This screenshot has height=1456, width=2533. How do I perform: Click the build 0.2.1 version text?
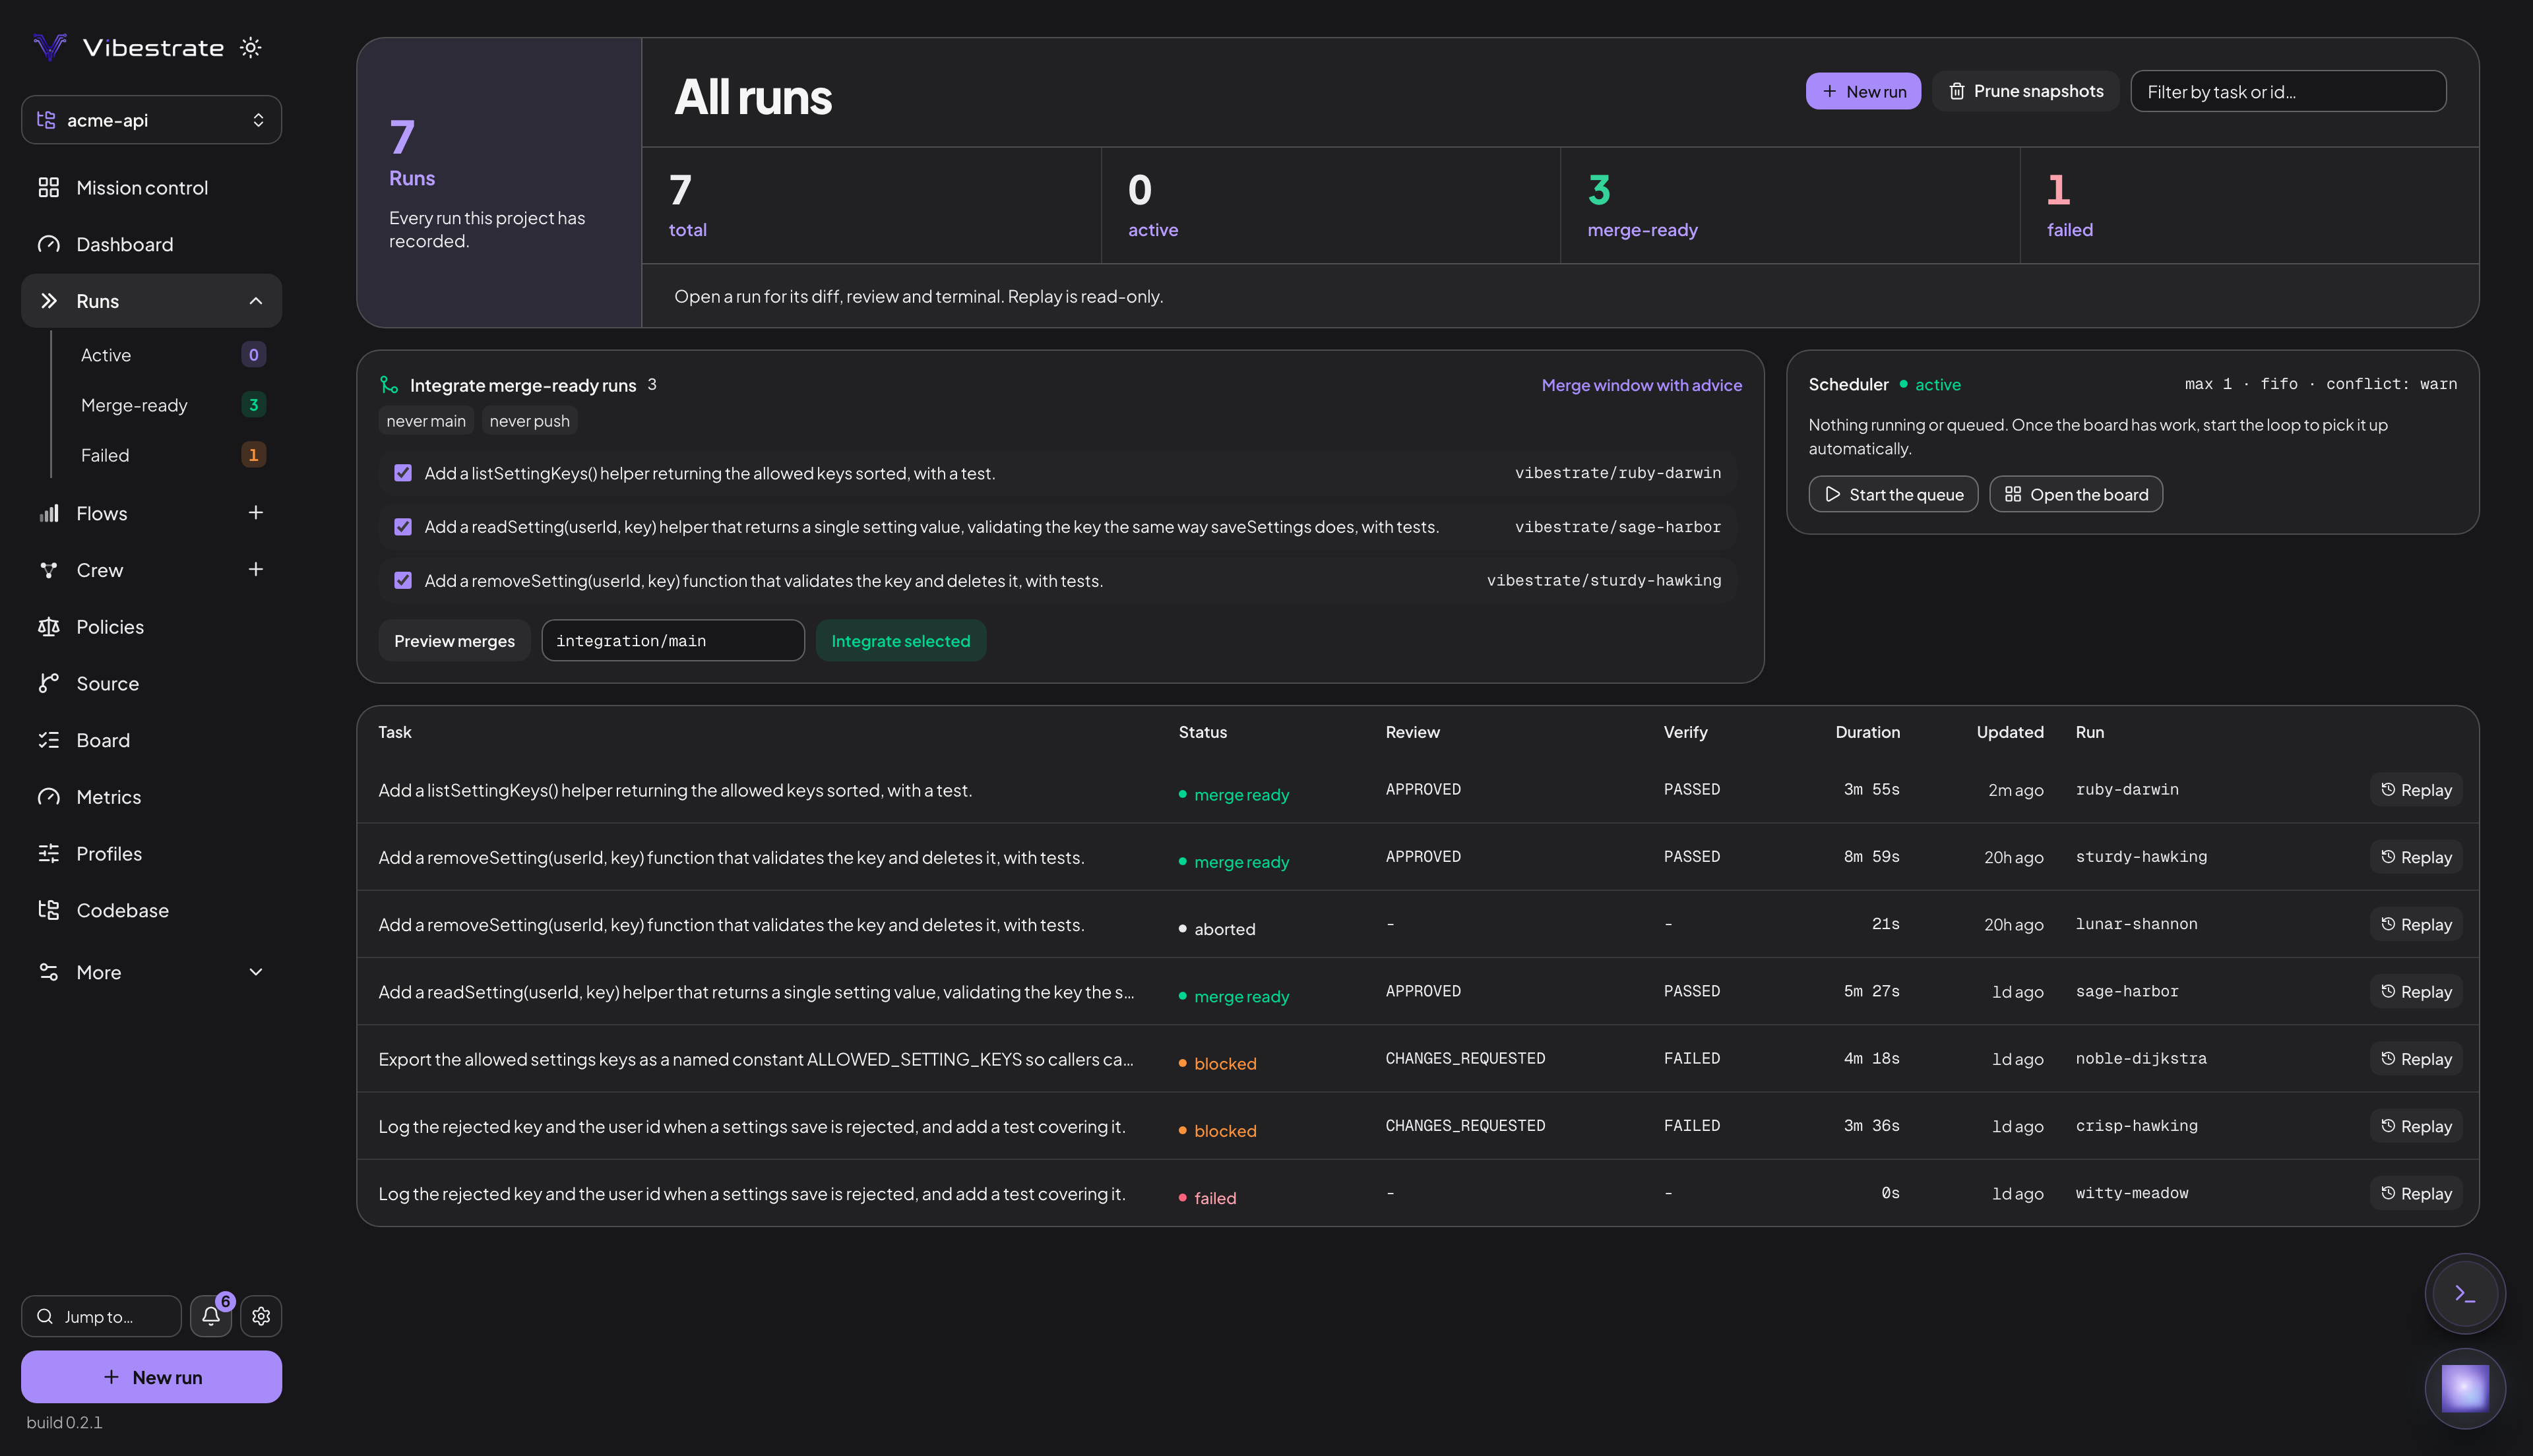pos(64,1422)
